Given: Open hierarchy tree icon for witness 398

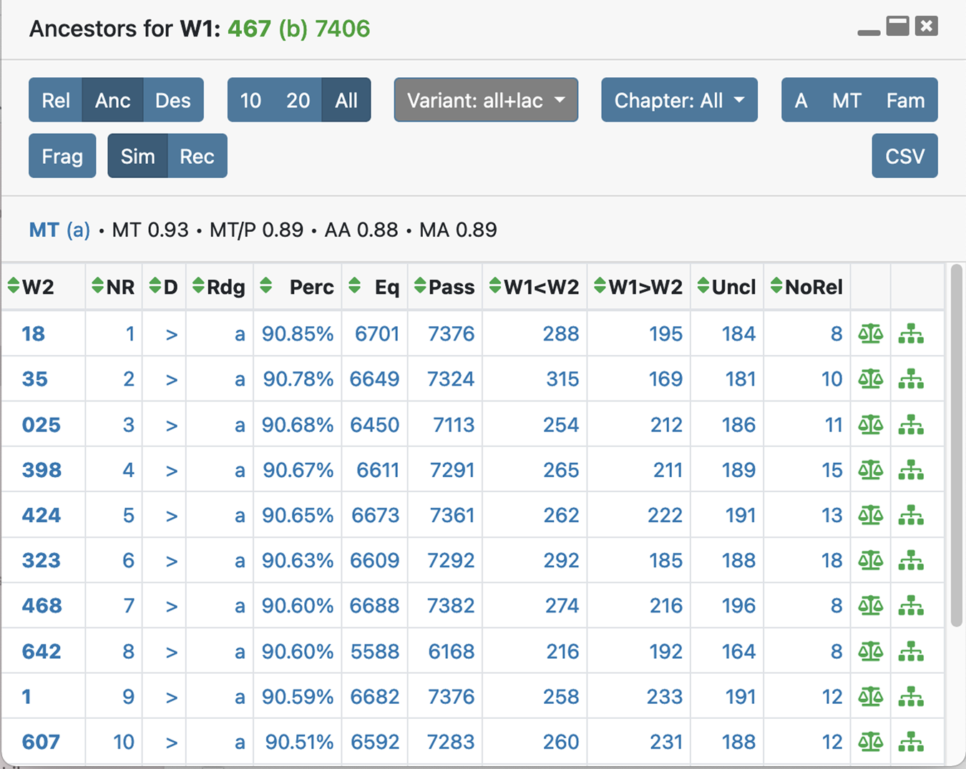Looking at the screenshot, I should click(911, 470).
